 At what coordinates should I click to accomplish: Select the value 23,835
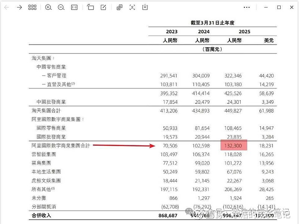234,137
